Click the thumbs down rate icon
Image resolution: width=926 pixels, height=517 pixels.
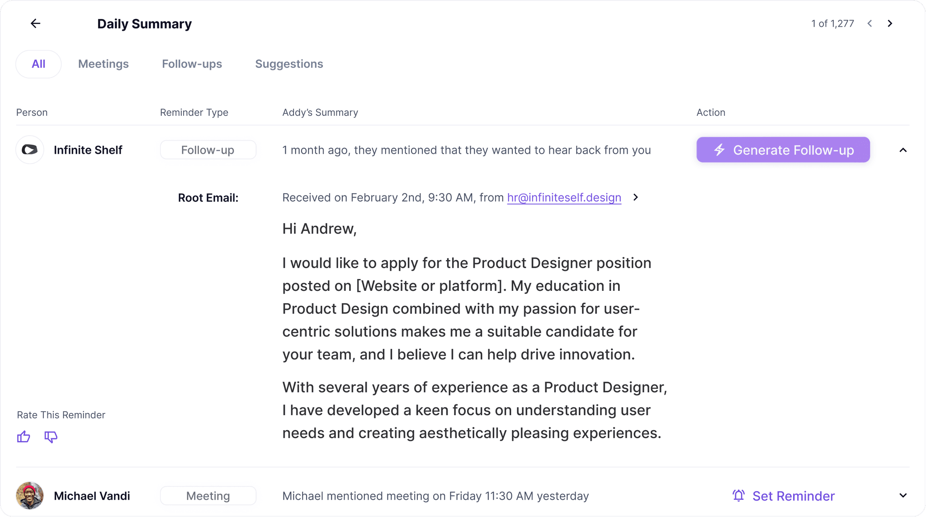(x=50, y=436)
